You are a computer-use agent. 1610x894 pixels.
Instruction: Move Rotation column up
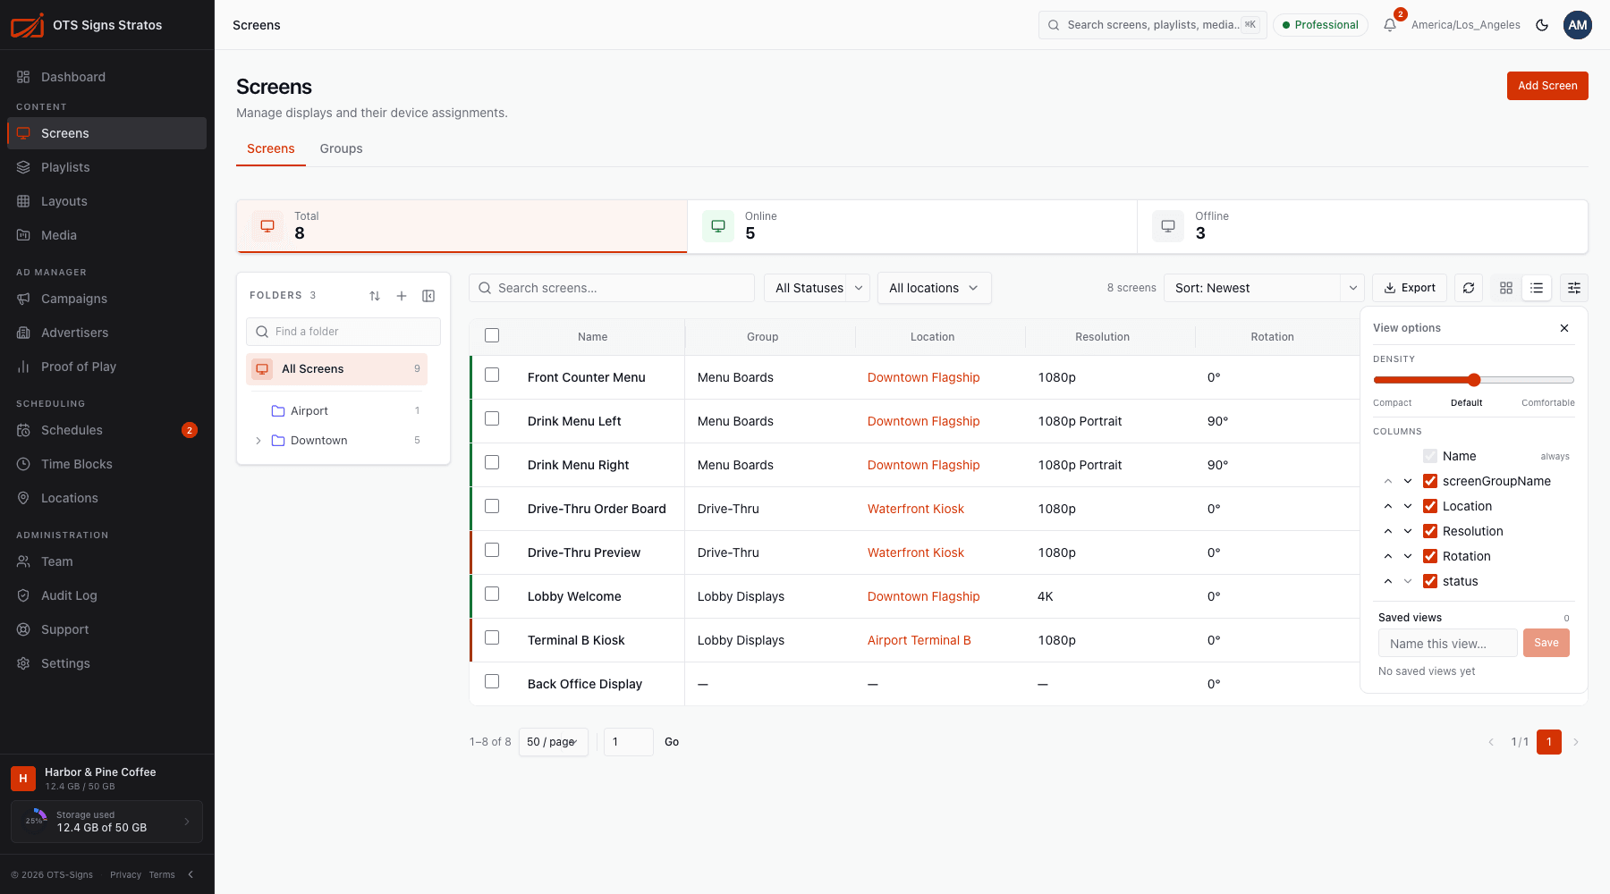coord(1388,556)
